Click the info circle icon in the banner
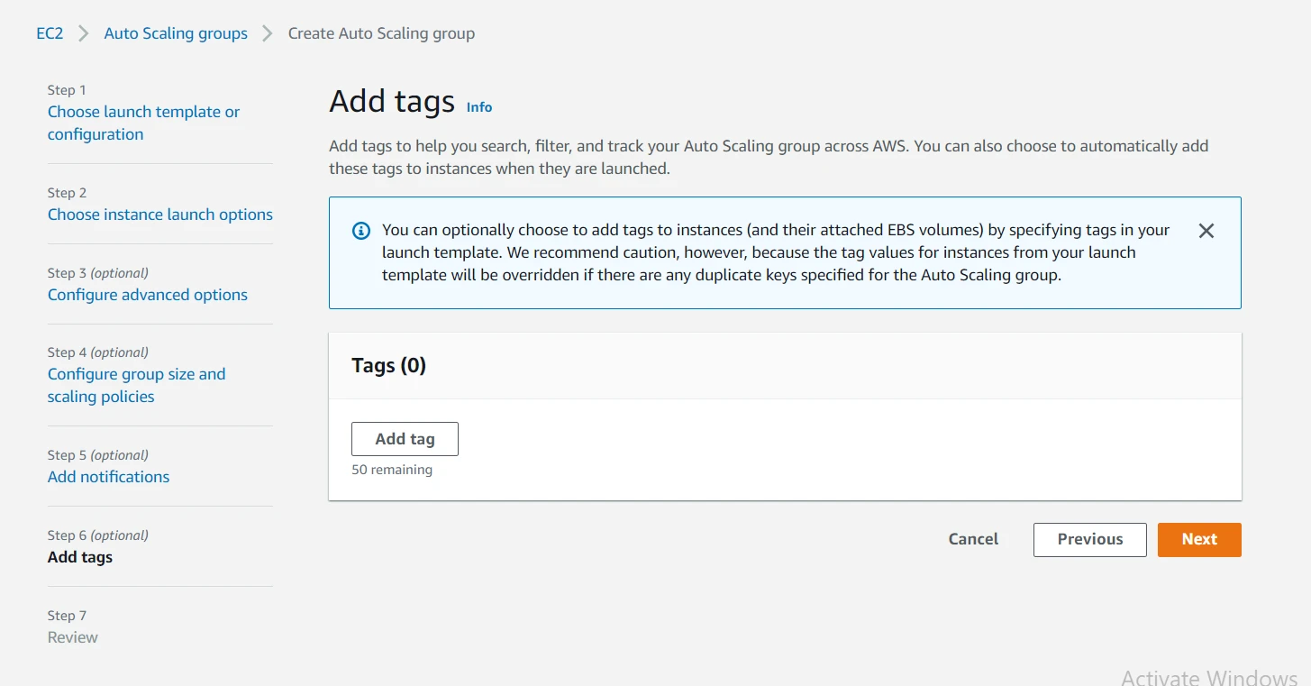This screenshot has width=1311, height=686. pyautogui.click(x=360, y=230)
